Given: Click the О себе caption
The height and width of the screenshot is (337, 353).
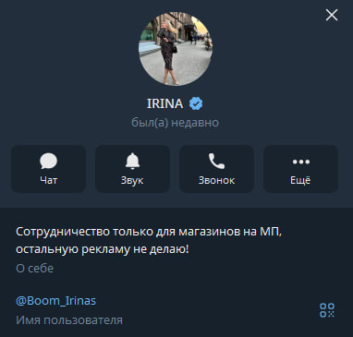Looking at the screenshot, I should pyautogui.click(x=35, y=269).
